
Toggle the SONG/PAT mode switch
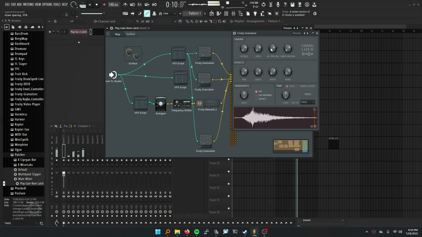83,5
